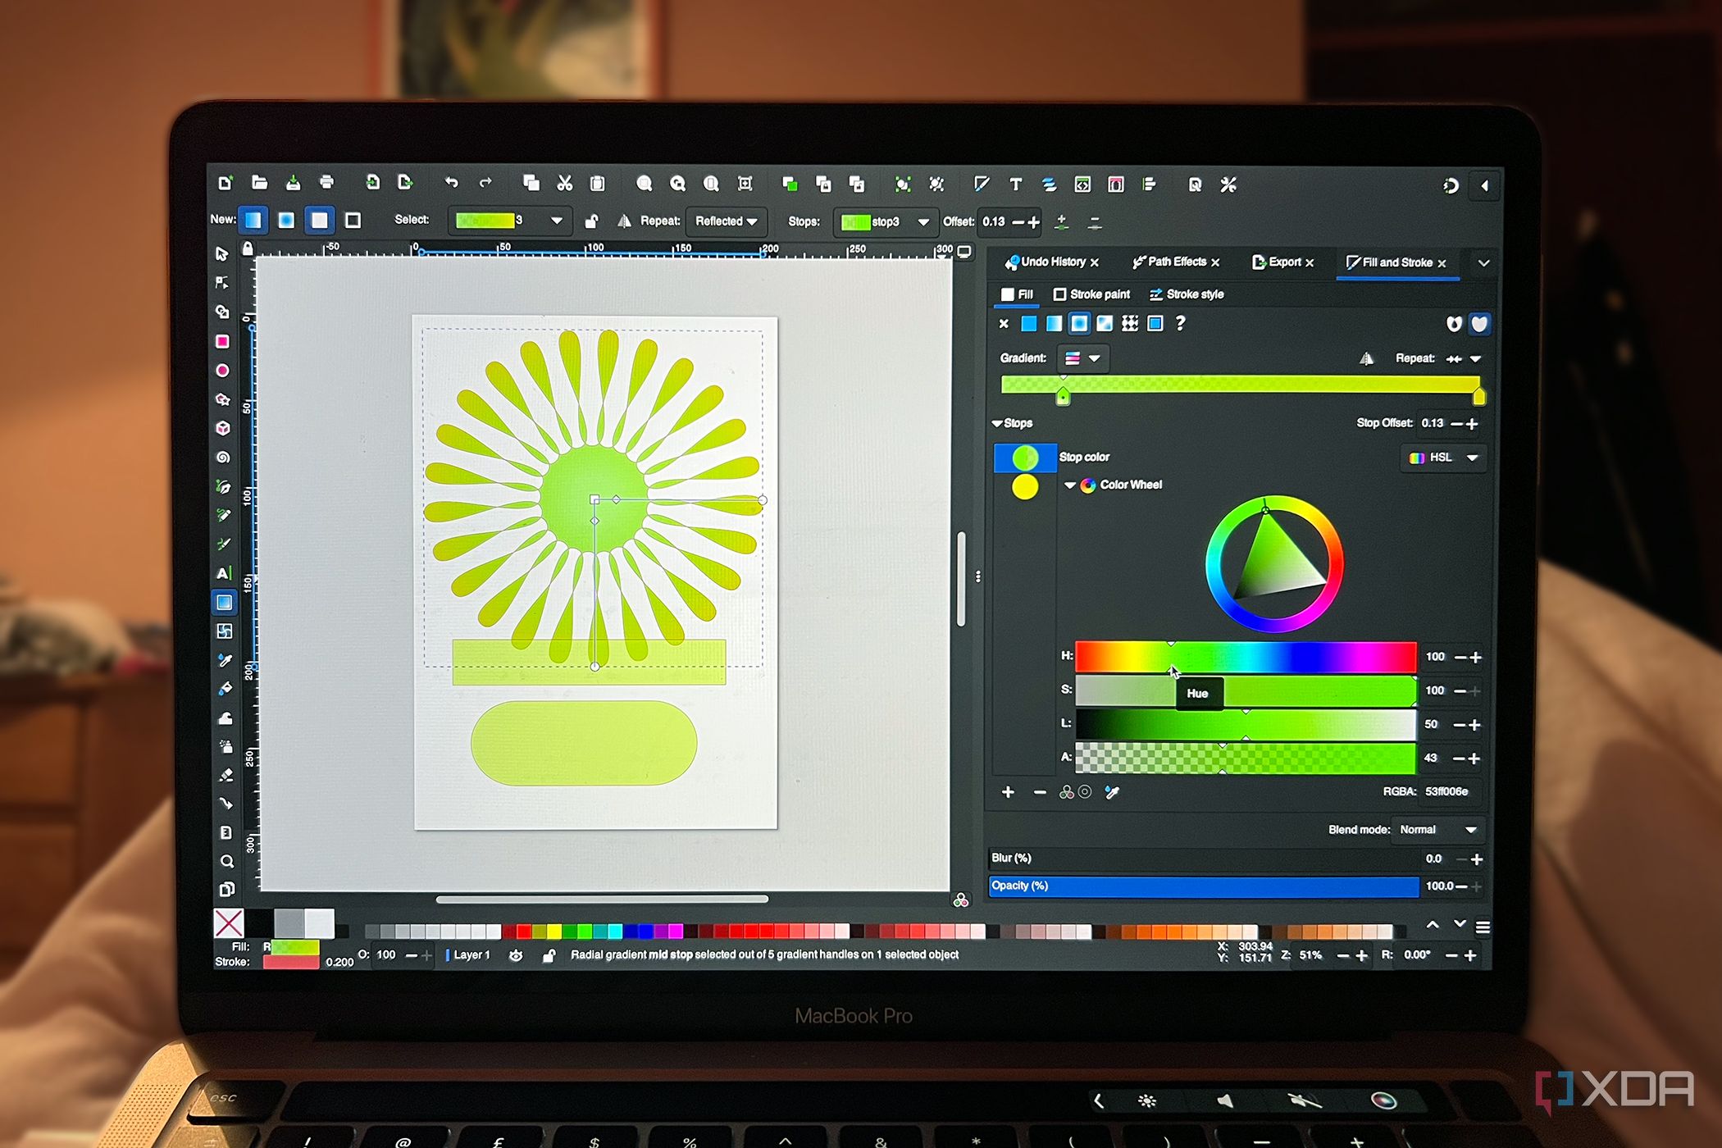Switch to the Undo History tab

pyautogui.click(x=1054, y=262)
